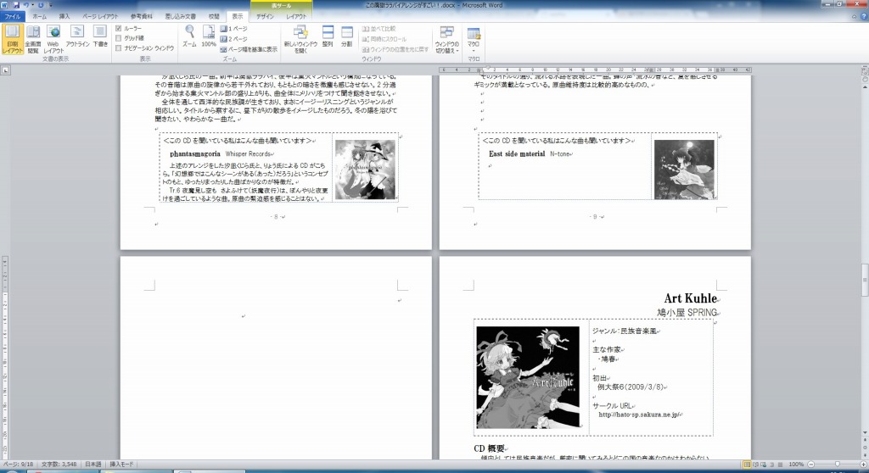Click the Art Kuhle heading text

(x=691, y=298)
